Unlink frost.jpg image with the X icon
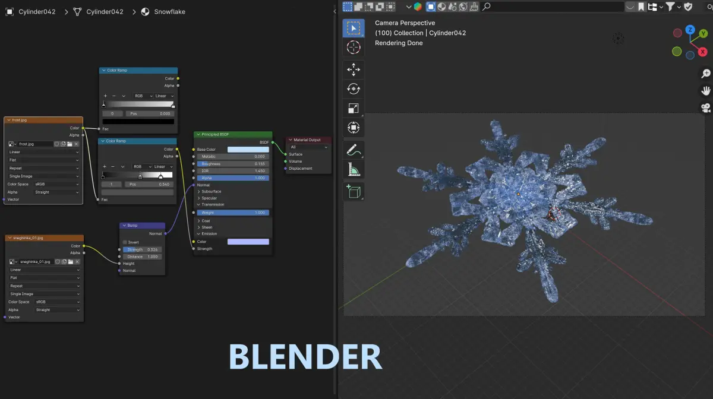This screenshot has height=399, width=713. [77, 144]
